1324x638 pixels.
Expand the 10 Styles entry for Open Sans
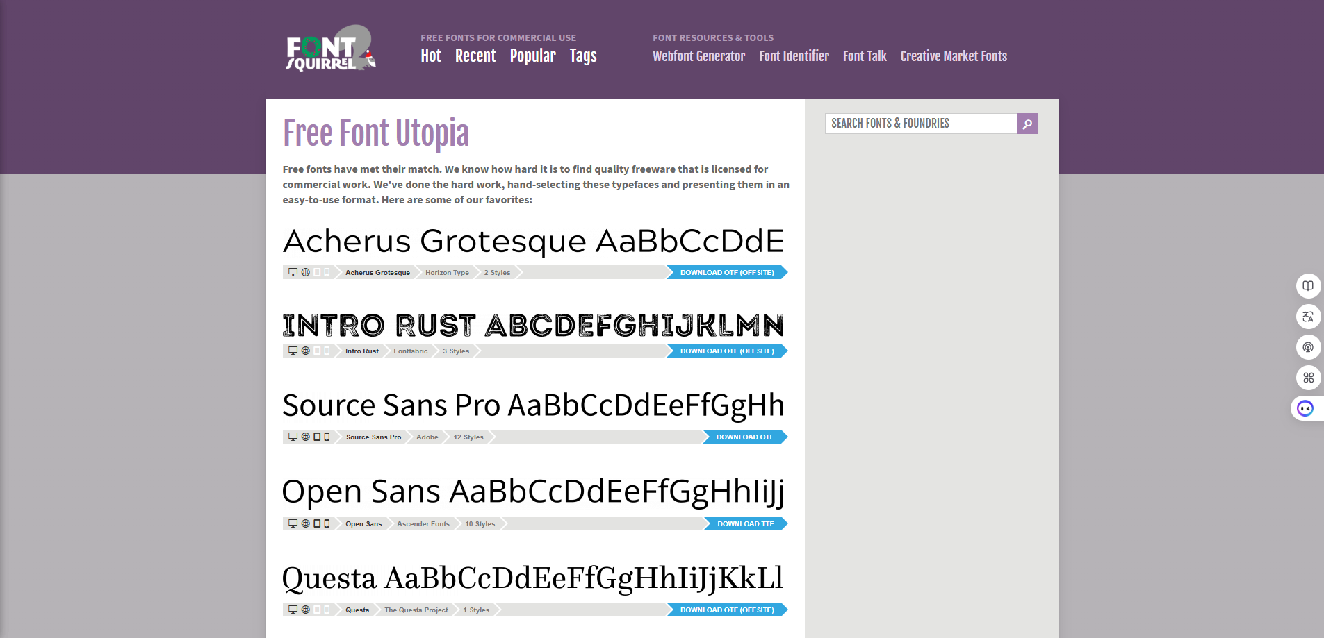pos(479,523)
